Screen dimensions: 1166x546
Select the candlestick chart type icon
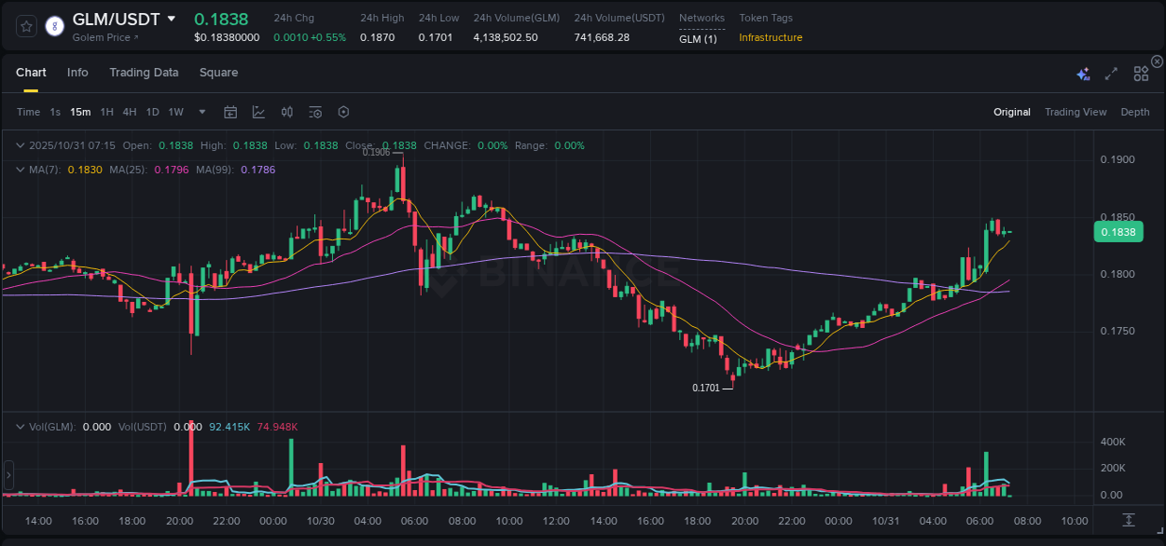coord(286,112)
